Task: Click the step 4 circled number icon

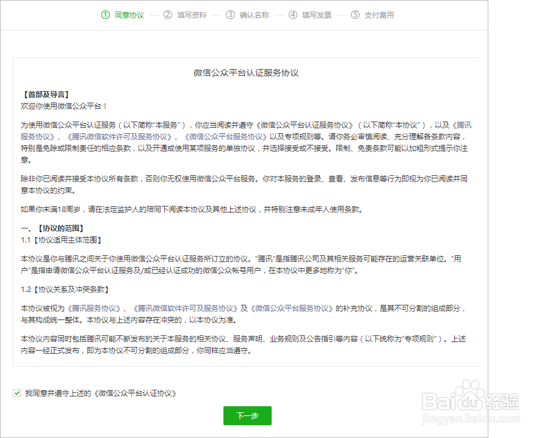Action: click(293, 15)
